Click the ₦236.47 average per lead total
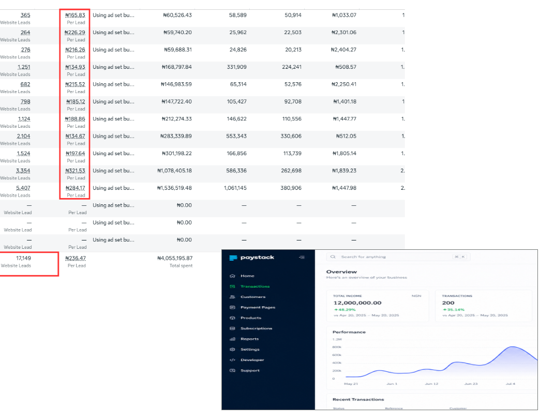This screenshot has height=420, width=554. pyautogui.click(x=76, y=259)
